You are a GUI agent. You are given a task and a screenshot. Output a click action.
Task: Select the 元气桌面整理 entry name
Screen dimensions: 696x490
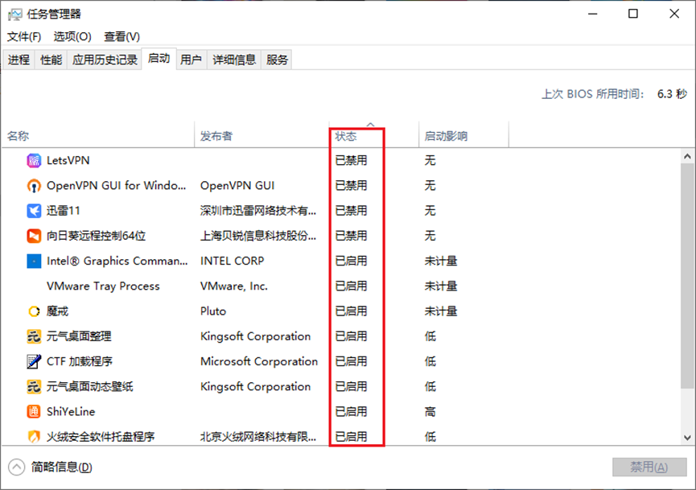pyautogui.click(x=79, y=336)
